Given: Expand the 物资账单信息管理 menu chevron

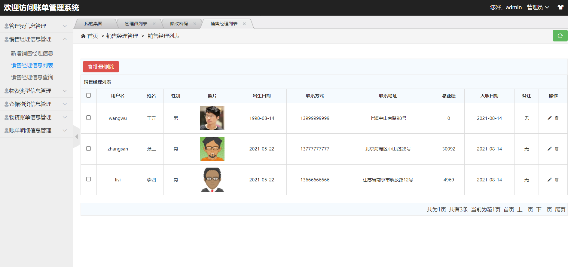Looking at the screenshot, I should click(65, 117).
